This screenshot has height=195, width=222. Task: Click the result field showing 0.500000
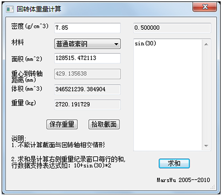pos(172,28)
